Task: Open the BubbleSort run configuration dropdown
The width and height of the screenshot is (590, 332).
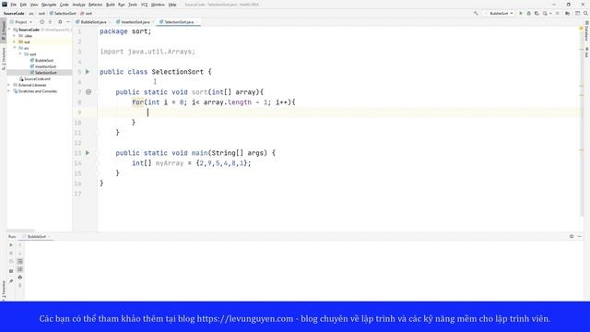Action: [499, 13]
